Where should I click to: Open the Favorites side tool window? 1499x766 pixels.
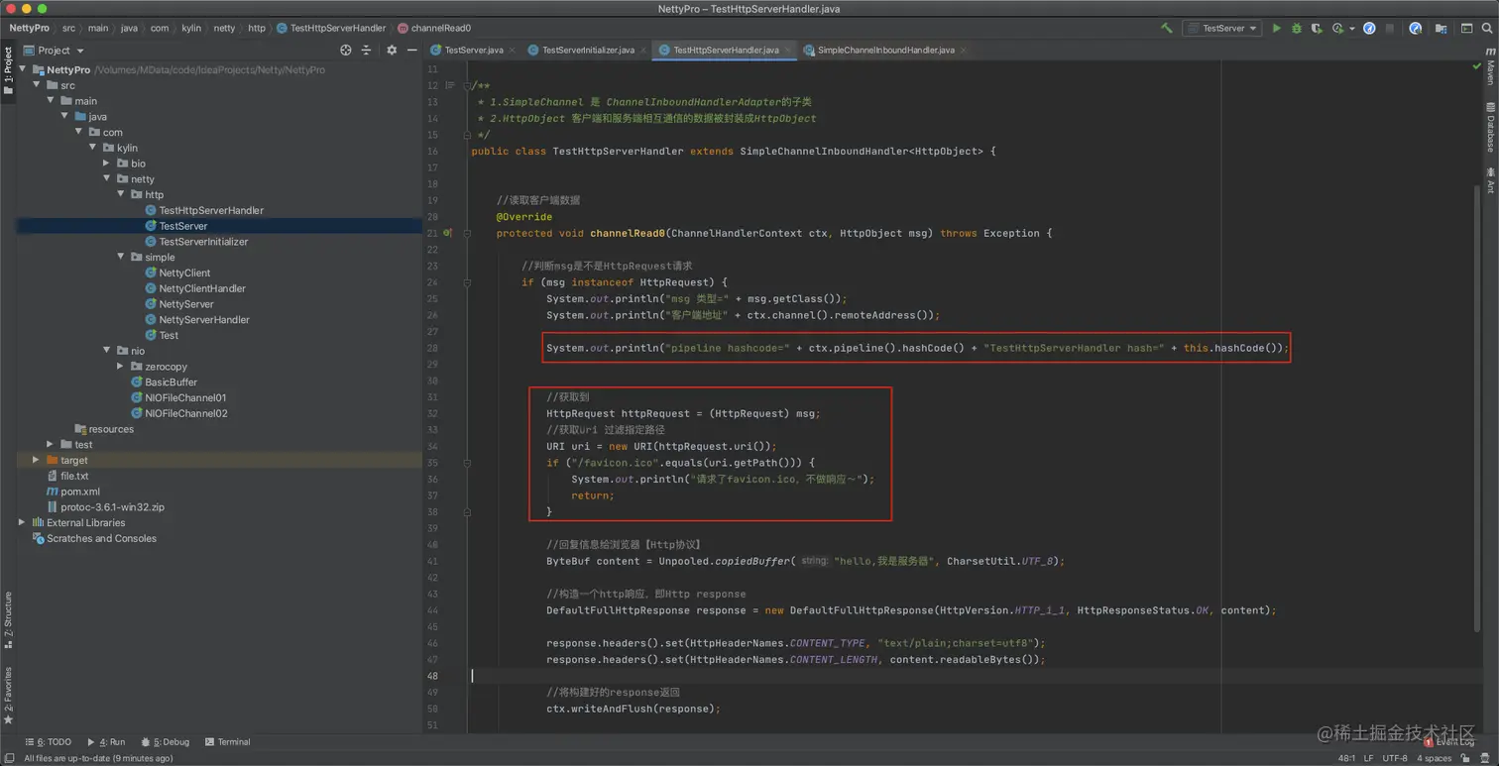point(8,696)
